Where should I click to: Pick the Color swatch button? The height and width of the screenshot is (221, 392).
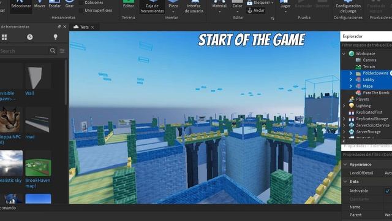pos(237,4)
